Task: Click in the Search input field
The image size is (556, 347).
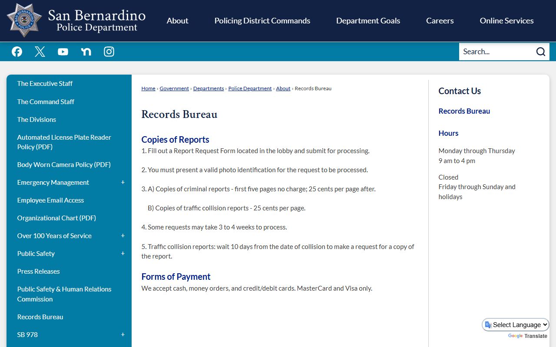Action: [496, 52]
